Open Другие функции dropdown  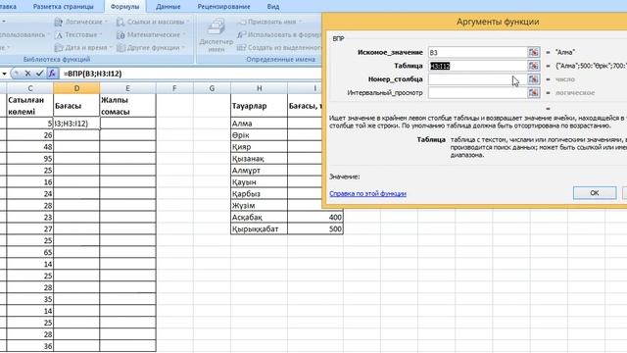click(150, 48)
